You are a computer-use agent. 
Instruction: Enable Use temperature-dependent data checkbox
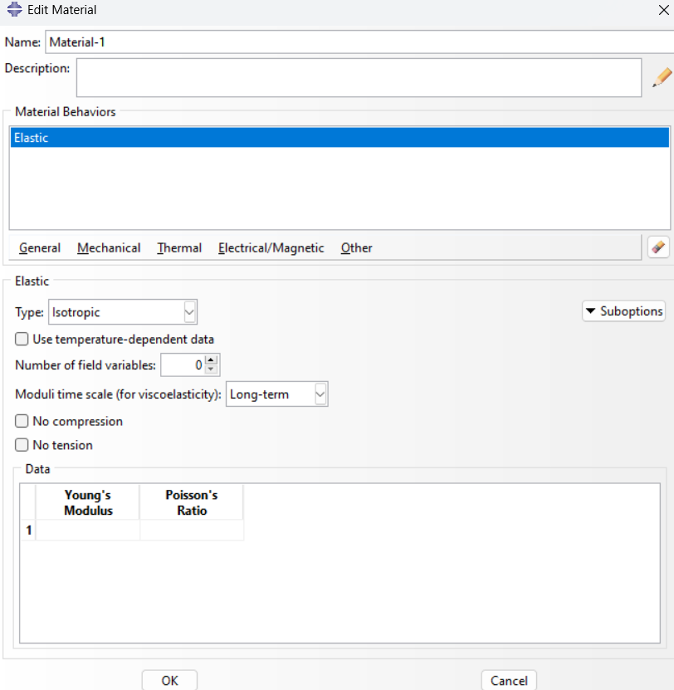pos(22,339)
